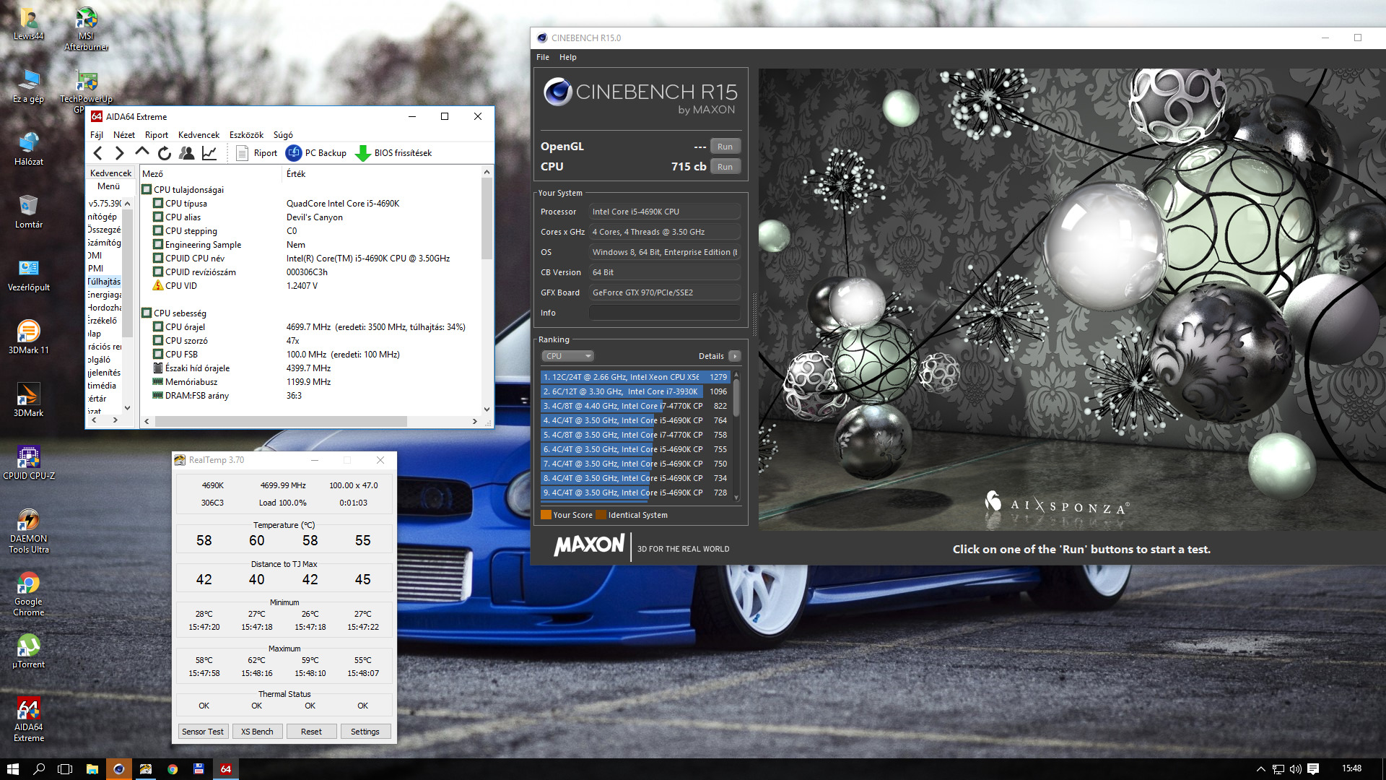Image resolution: width=1386 pixels, height=780 pixels.
Task: Open 3DMark desktop icon
Action: [28, 400]
